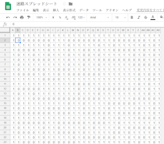Open the move-to-folder icon
Viewport: 164px width, 144px height.
point(71,4)
